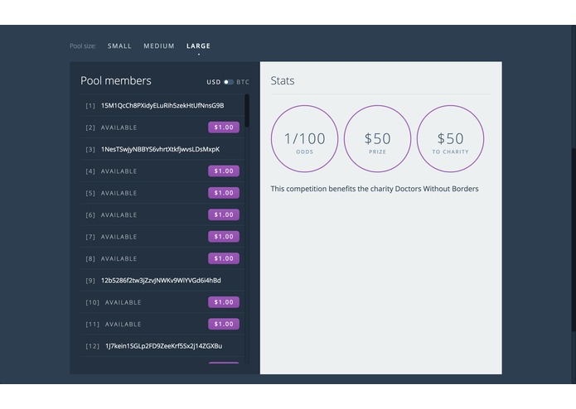Viewport: 576px width, 409px height.
Task: Select the MEDIUM pool size tab
Action: (158, 46)
